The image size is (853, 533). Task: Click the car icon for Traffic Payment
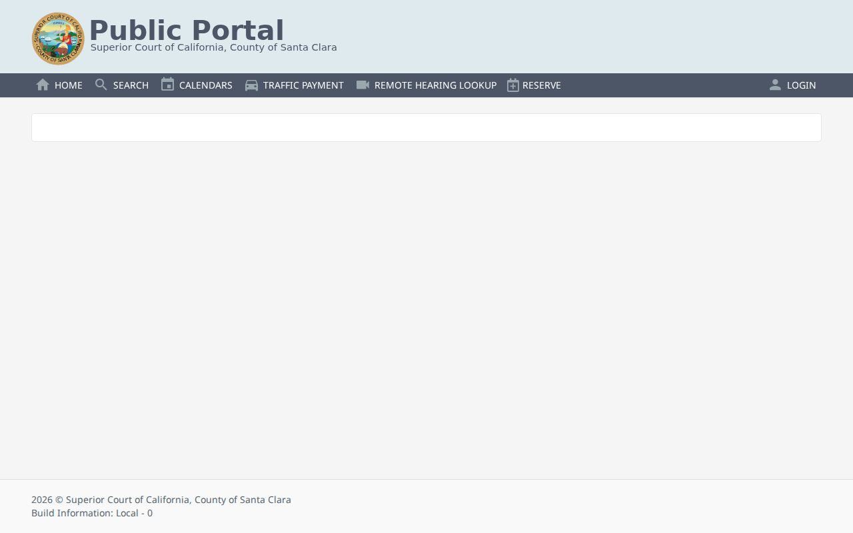[x=251, y=85]
